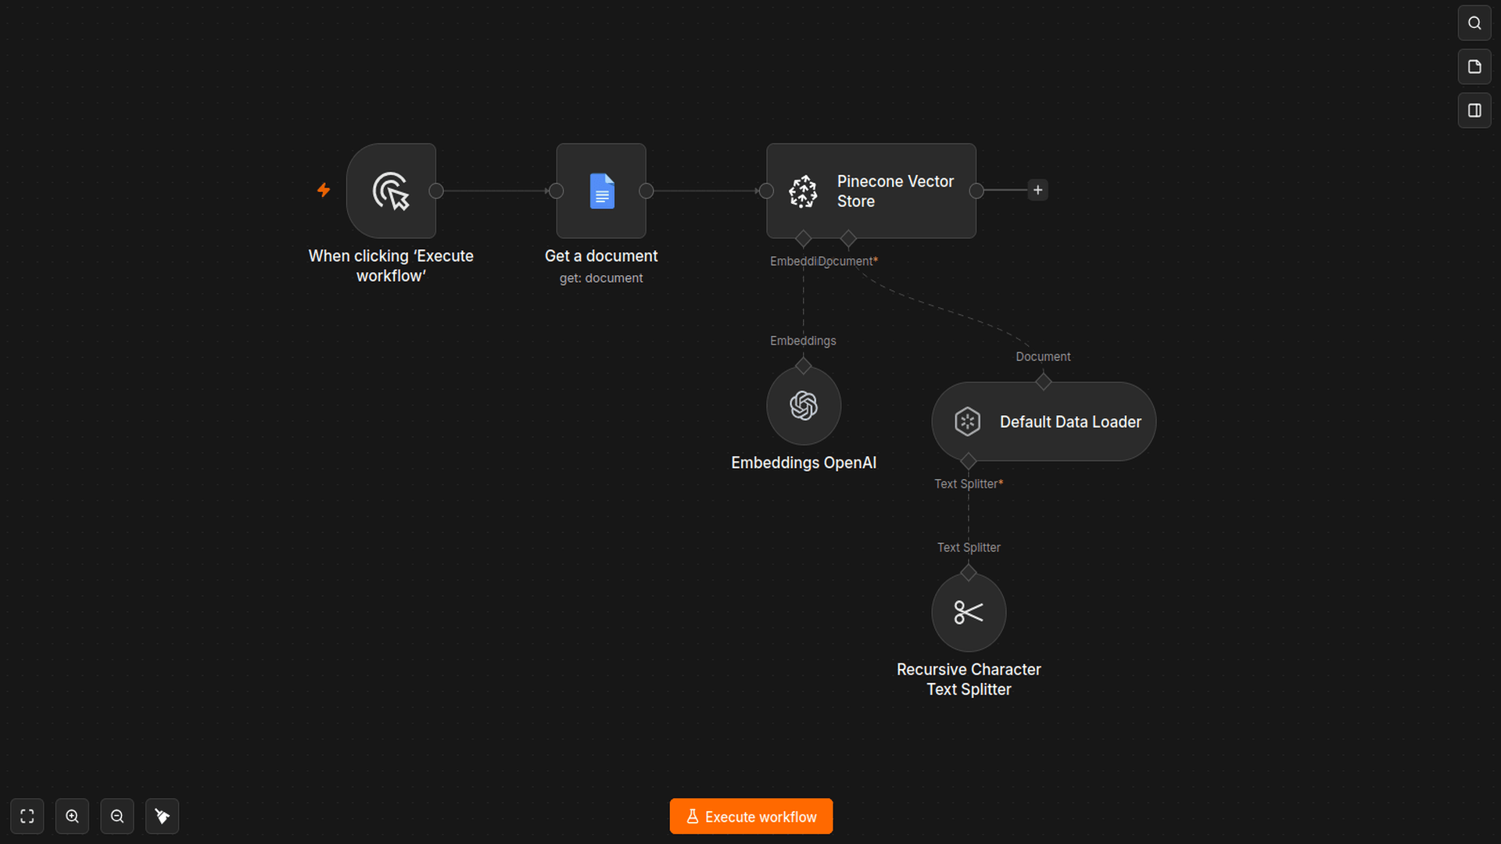Click the Pinecone Vector Store input connector
Image resolution: width=1501 pixels, height=844 pixels.
coord(766,191)
